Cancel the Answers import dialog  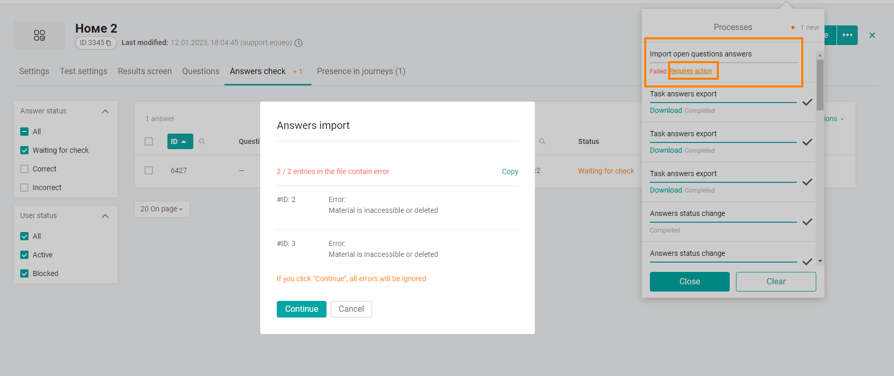pyautogui.click(x=351, y=309)
